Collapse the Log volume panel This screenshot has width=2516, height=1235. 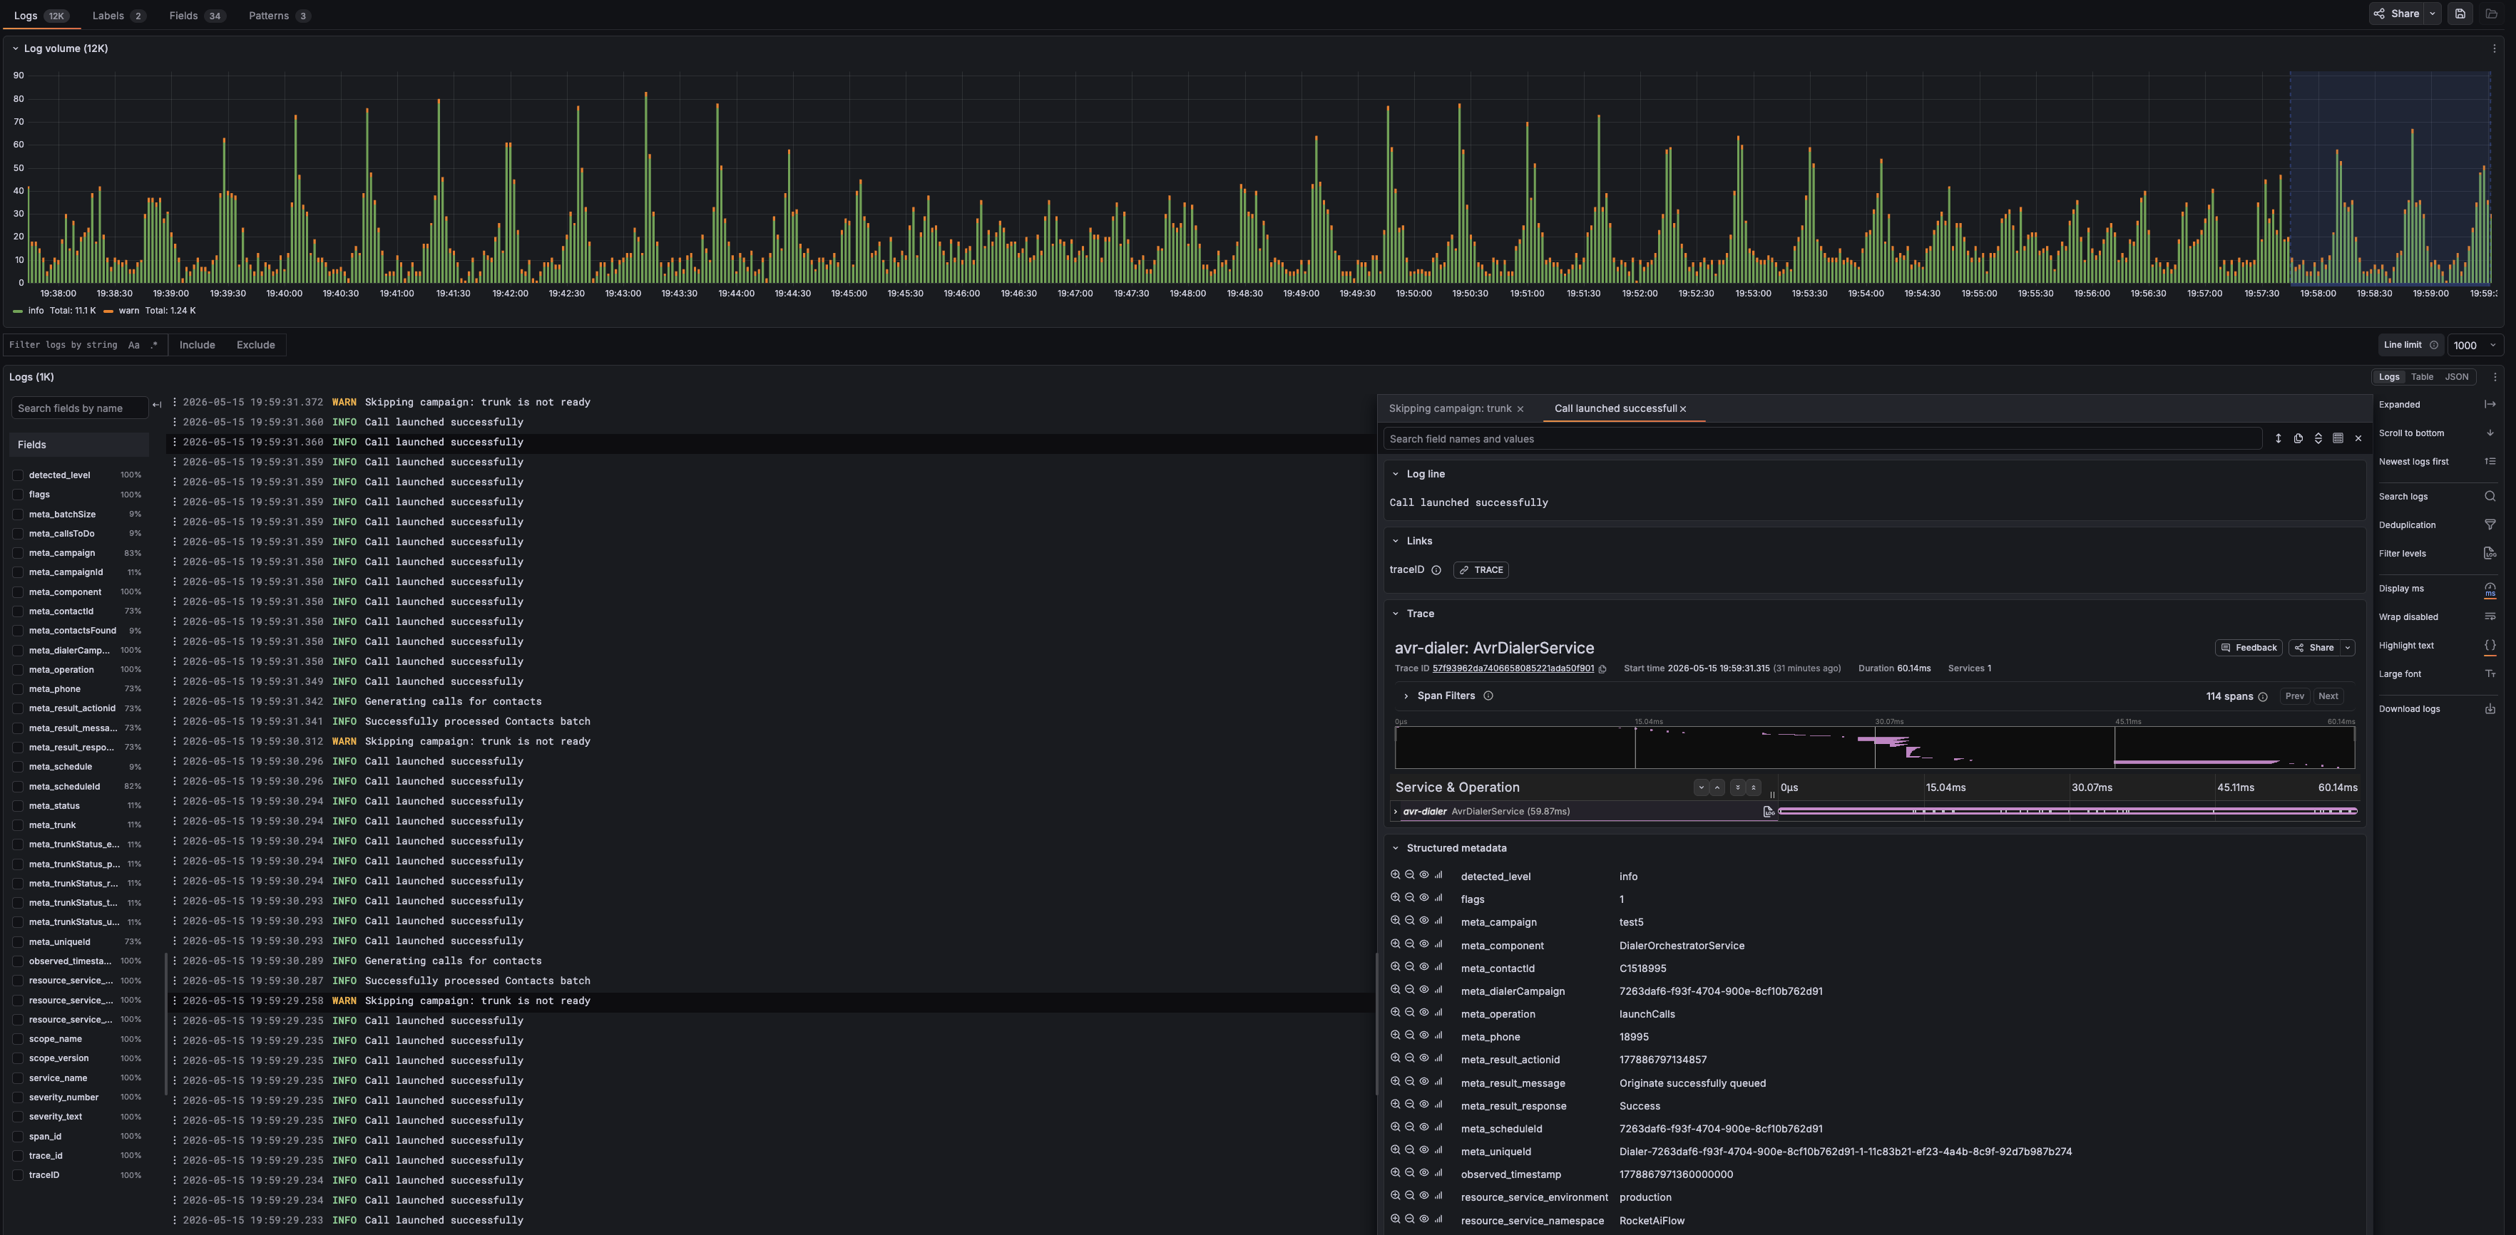pyautogui.click(x=15, y=48)
